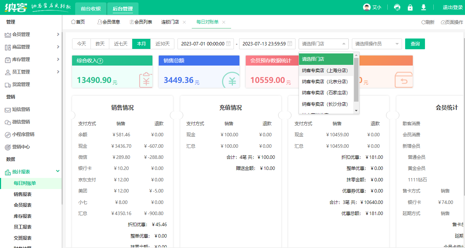Choose 纳客专卖店（北京分店） from store list

click(x=325, y=82)
